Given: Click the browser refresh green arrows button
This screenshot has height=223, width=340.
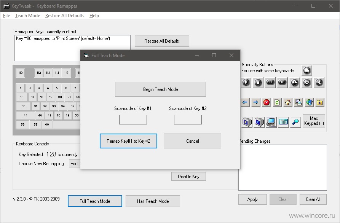Looking at the screenshot, I should tap(277, 102).
